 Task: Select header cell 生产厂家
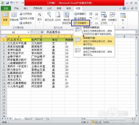(x=41, y=40)
